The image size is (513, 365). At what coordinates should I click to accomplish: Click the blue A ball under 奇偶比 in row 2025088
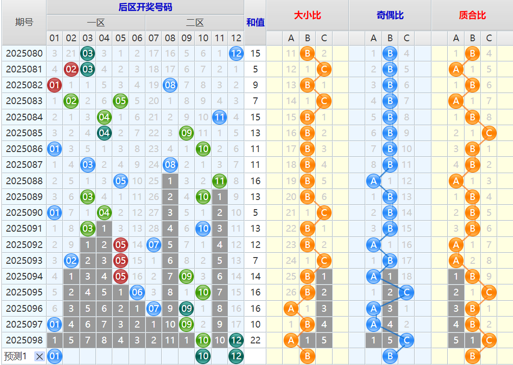pos(373,181)
